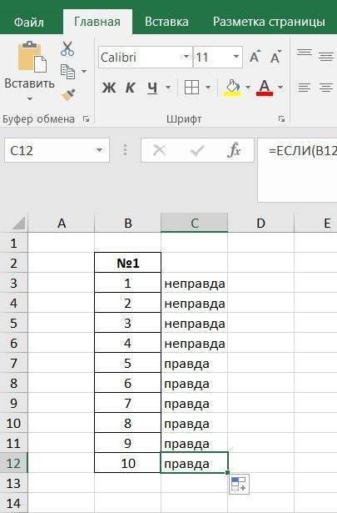Open underline style dropdown arrow
Screen dimensions: 337x513
pos(168,88)
